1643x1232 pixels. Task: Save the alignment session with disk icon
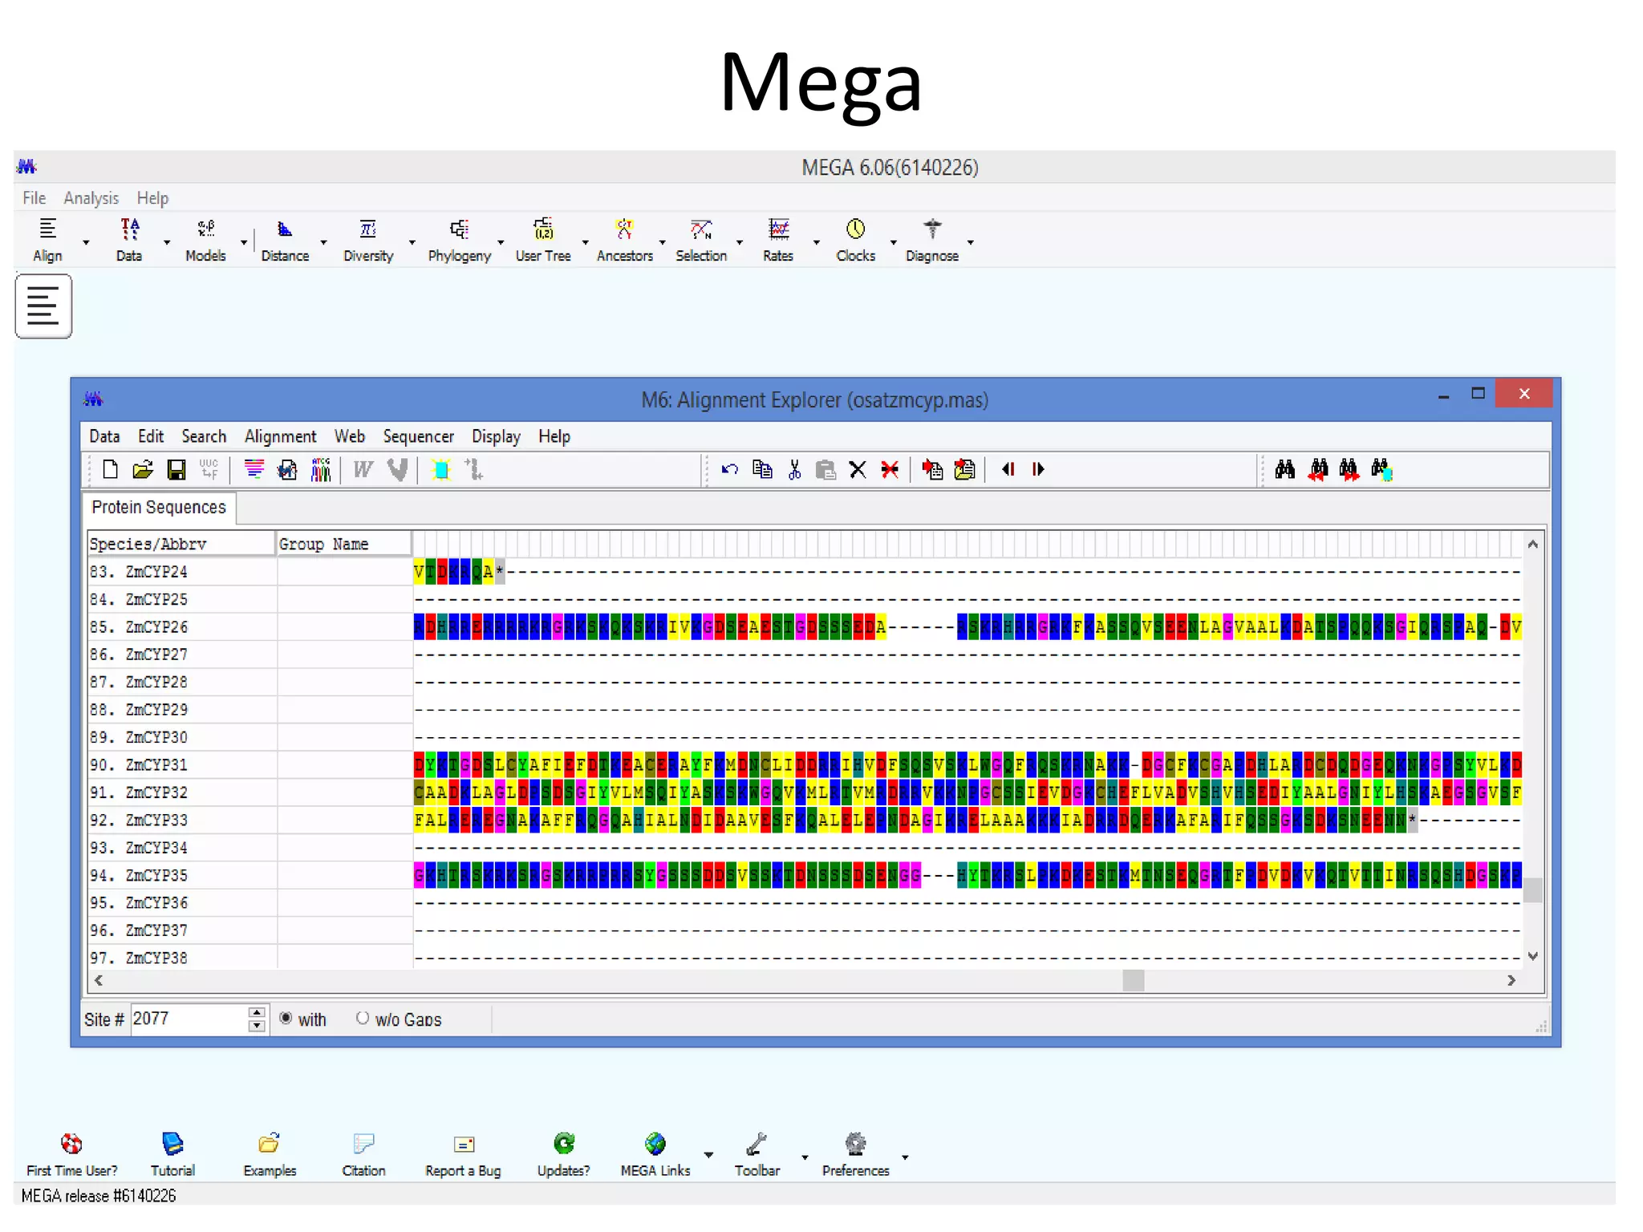(x=176, y=469)
